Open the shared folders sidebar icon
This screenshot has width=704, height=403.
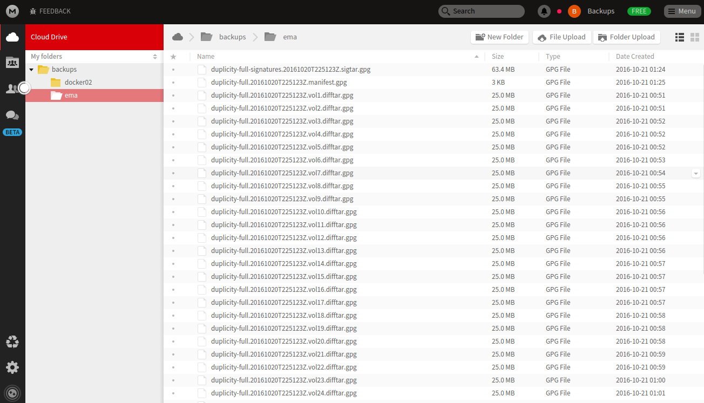pos(12,63)
